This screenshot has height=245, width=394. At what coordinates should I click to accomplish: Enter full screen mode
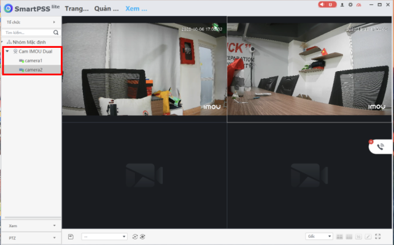pyautogui.click(x=377, y=236)
